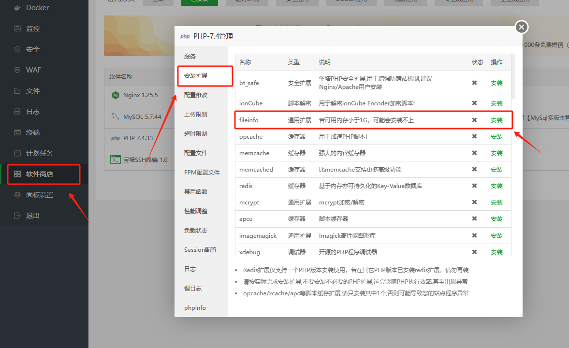Viewport: 569px width, 348px height.
Task: Install the opcache extension
Action: click(496, 137)
